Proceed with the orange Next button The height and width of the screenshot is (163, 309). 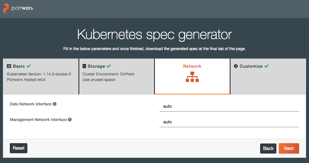coord(289,148)
